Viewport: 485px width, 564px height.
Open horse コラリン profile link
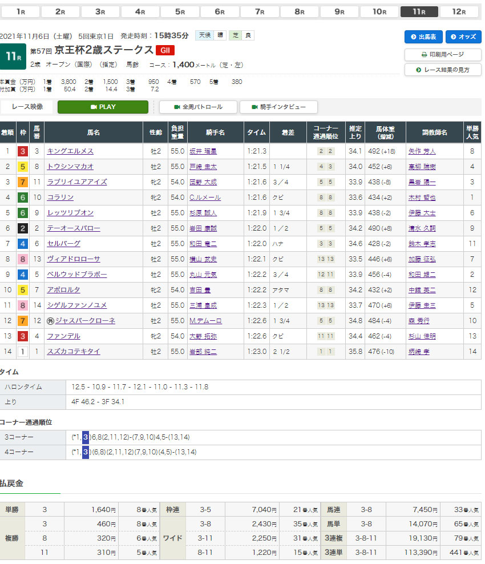(x=60, y=198)
